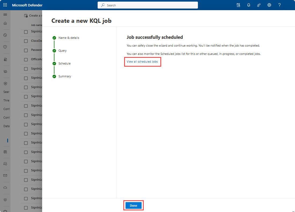Click the Create a new job button

tap(33, 16)
